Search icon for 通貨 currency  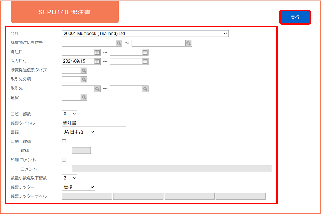click(84, 97)
